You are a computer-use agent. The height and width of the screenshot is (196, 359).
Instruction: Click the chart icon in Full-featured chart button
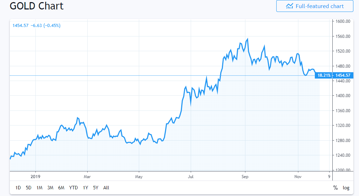click(x=289, y=6)
